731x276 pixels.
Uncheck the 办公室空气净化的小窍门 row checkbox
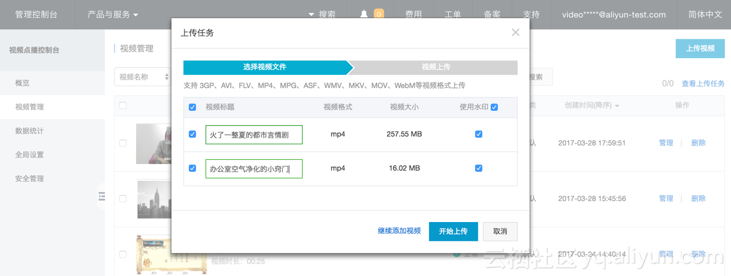point(192,168)
